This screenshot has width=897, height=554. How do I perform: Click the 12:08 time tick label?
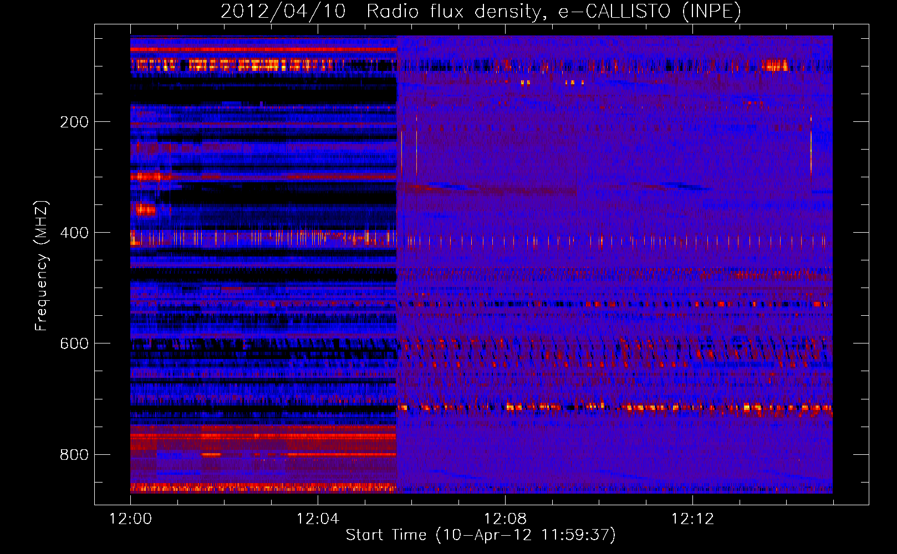click(505, 519)
